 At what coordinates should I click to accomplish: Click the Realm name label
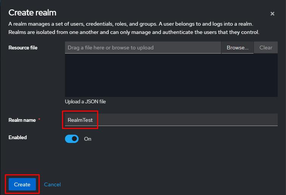click(22, 120)
